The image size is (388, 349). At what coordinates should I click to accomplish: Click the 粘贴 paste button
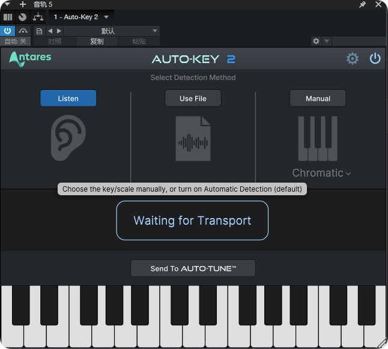pyautogui.click(x=139, y=41)
